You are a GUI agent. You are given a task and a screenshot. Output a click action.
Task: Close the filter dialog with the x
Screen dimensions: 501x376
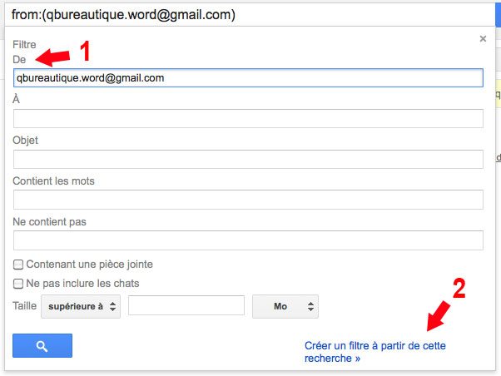coord(483,38)
